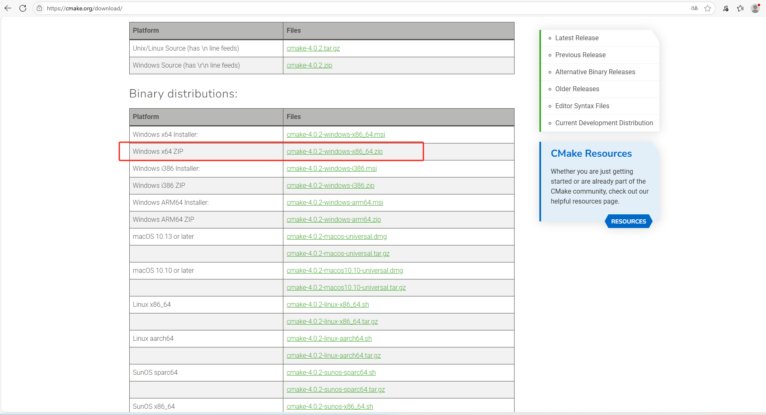
Task: Download cmake-4.0.2-macos10.10-universal.dmg
Action: (345, 270)
